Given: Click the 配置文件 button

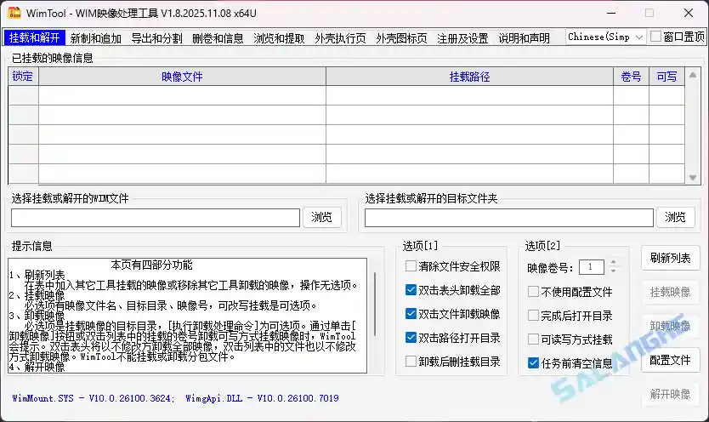Looking at the screenshot, I should [670, 361].
